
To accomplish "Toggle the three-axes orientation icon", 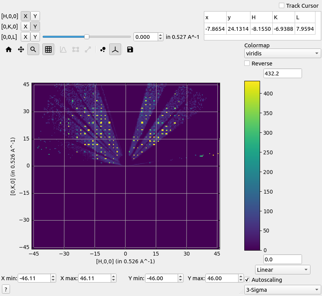I will click(115, 50).
